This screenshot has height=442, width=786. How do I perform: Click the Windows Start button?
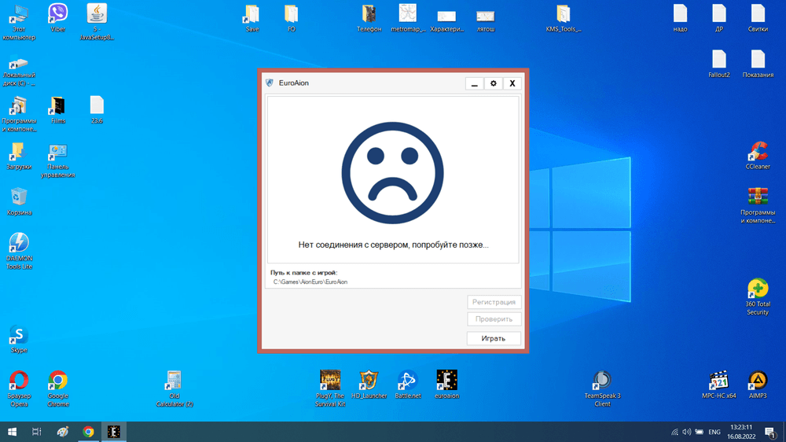click(13, 432)
